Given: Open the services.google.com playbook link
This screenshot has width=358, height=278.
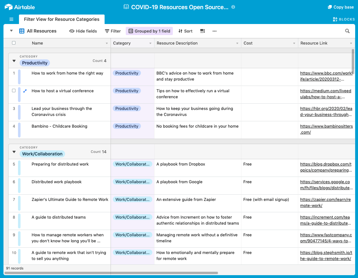Looking at the screenshot, I should coord(326,185).
